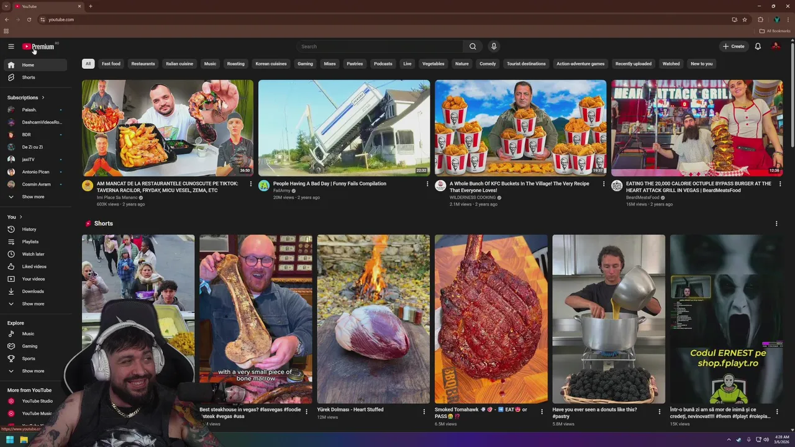Open the BeardMeatsFood channel link
Screen dimensions: 795x447
click(x=643, y=197)
